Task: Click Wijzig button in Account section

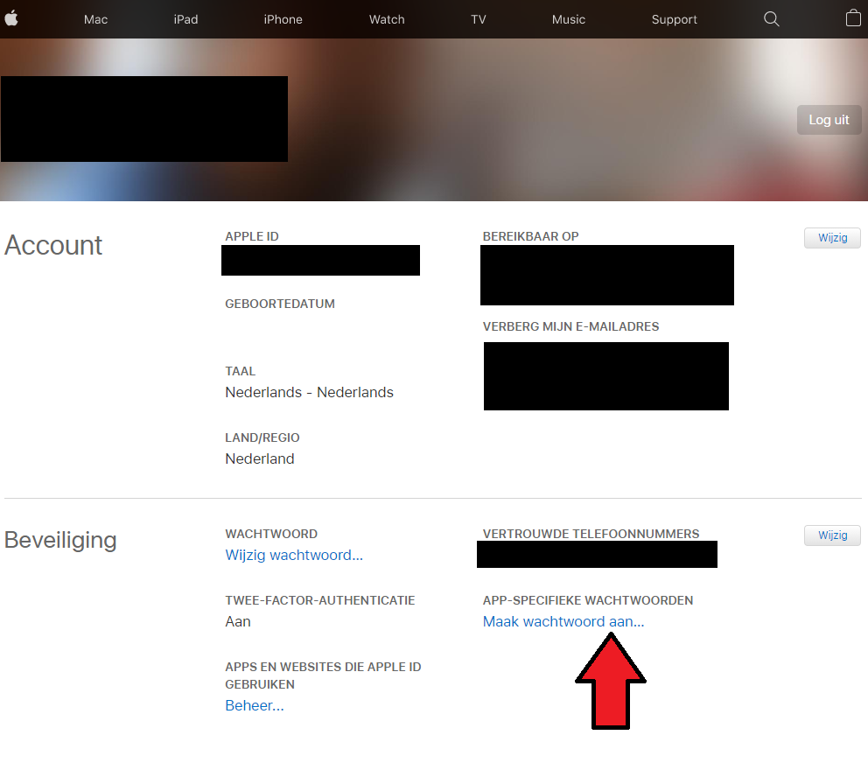Action: point(833,237)
